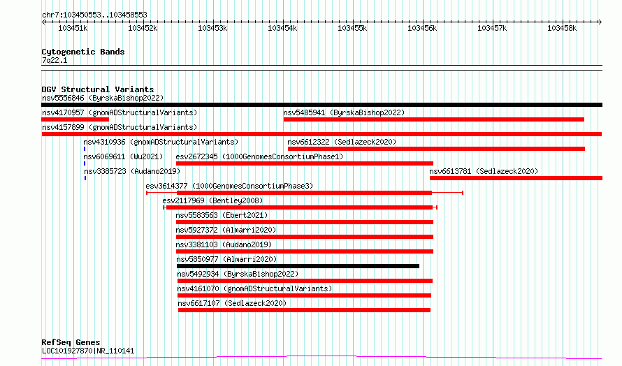
Task: Click the blue nsv4310936 marker
Action: 85,149
